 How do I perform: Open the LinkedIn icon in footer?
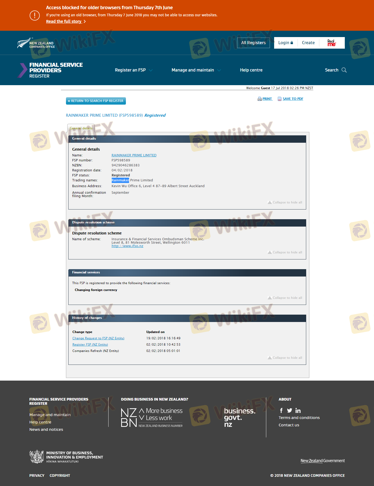pos(298,411)
